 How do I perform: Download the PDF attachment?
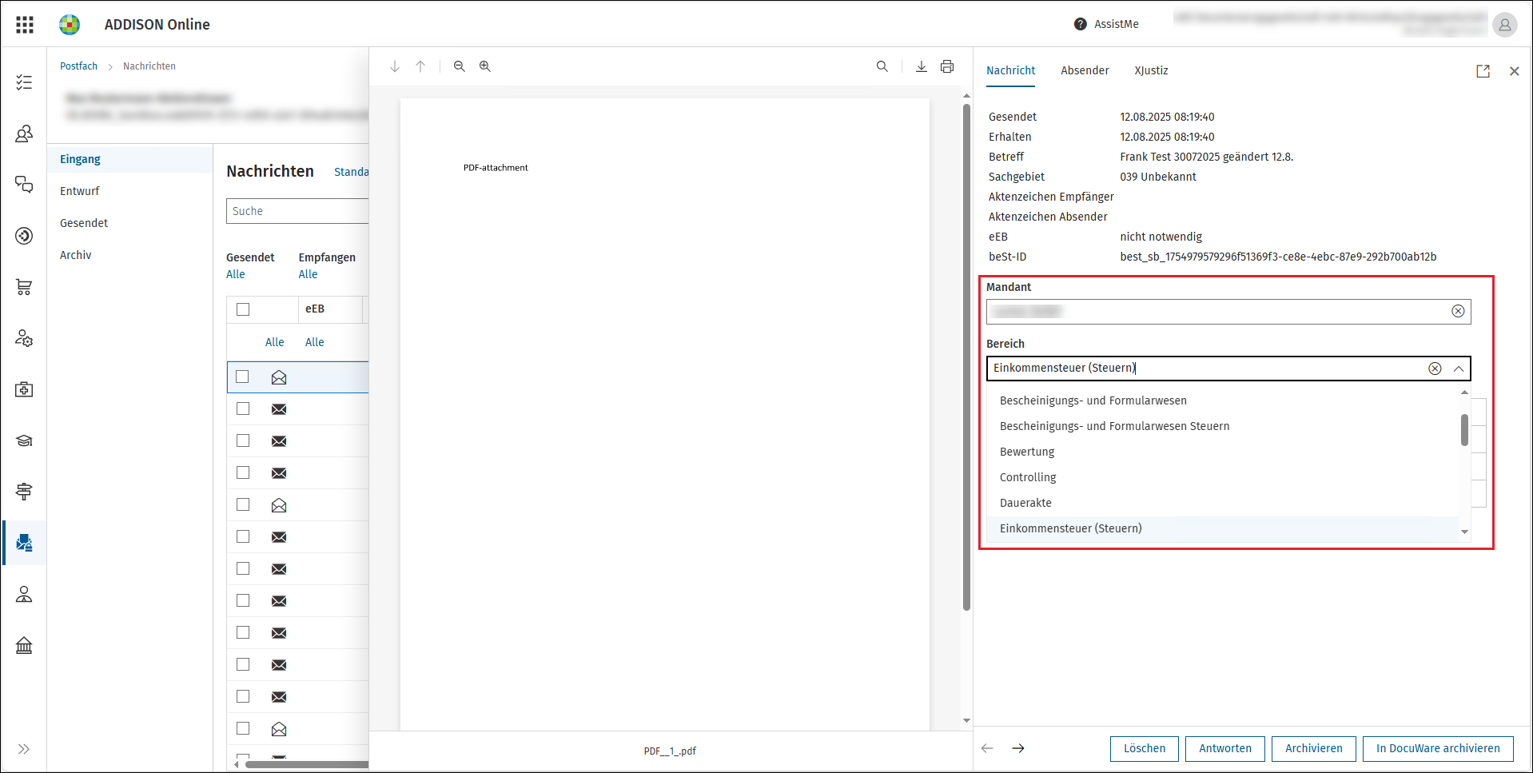tap(922, 66)
